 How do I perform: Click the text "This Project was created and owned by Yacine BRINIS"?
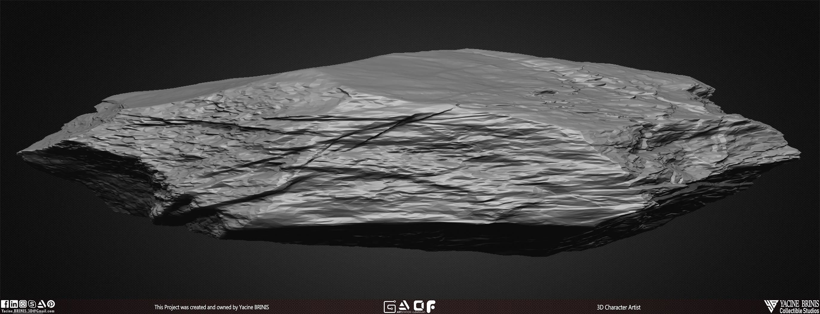click(x=212, y=307)
